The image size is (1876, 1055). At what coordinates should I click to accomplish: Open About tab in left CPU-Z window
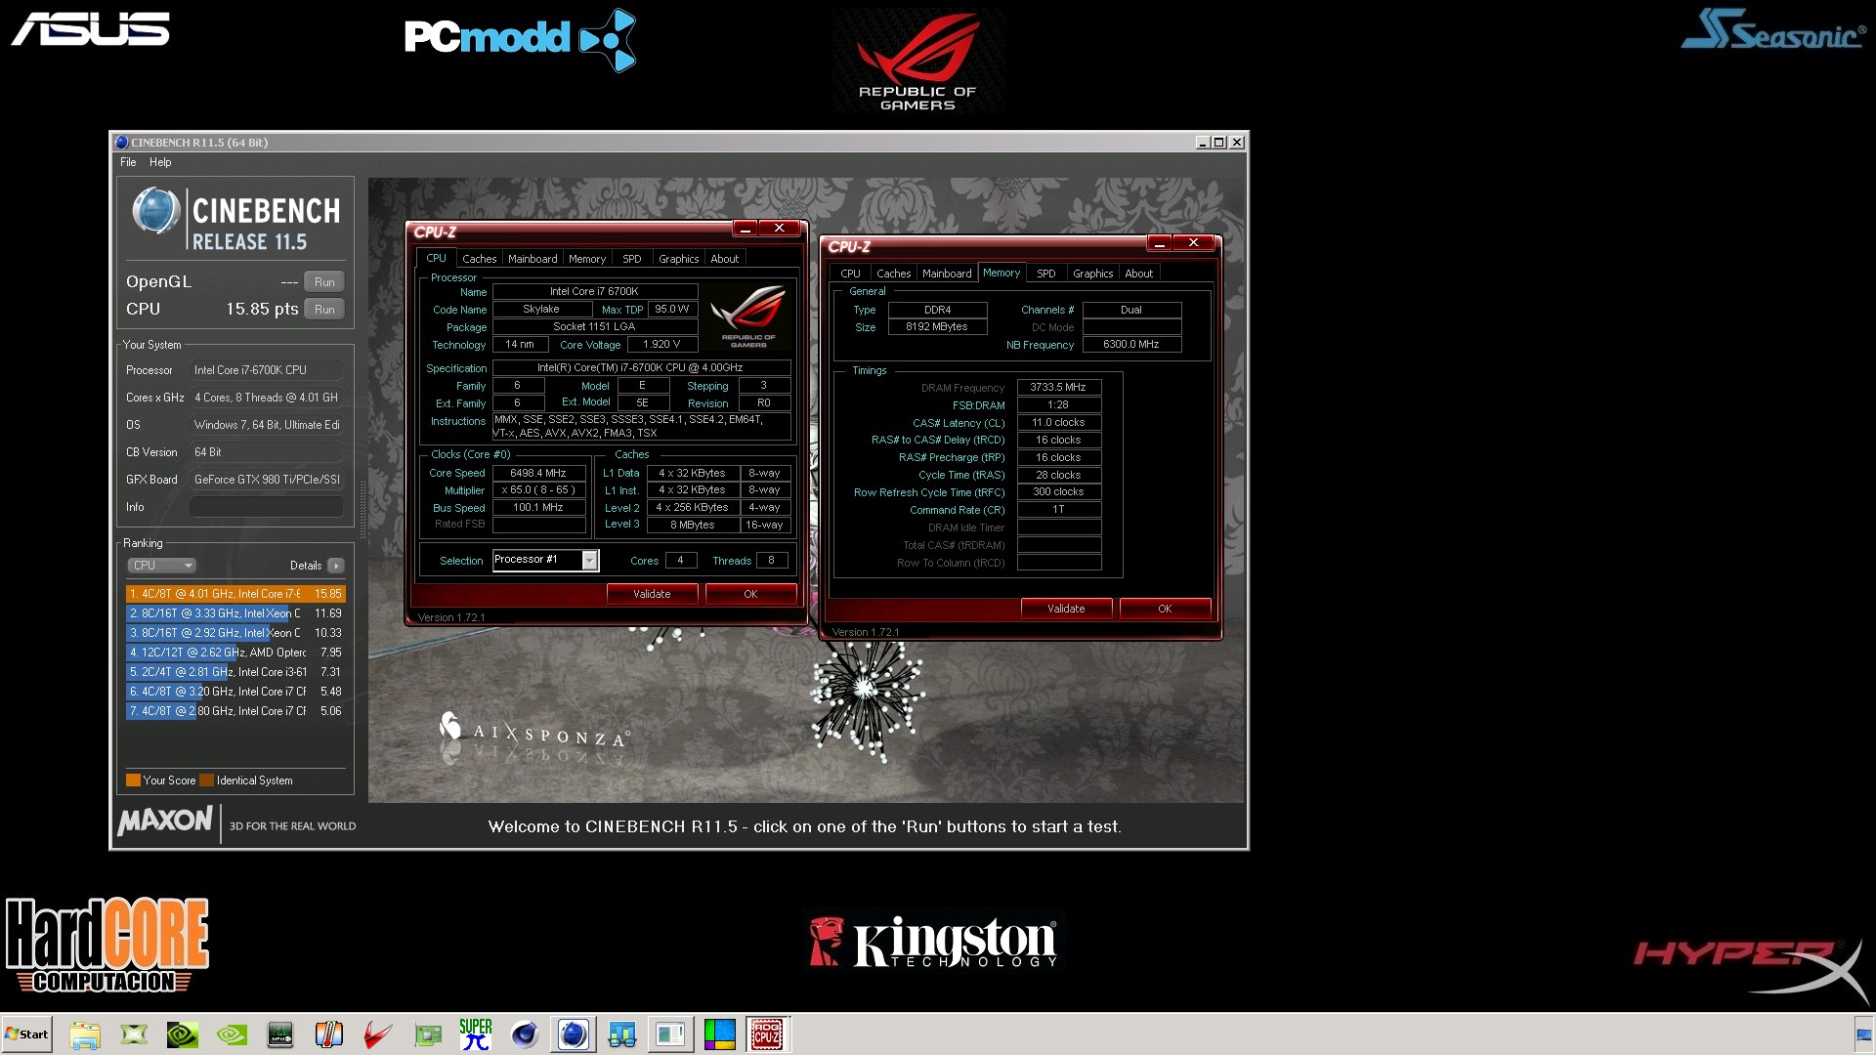pos(725,259)
